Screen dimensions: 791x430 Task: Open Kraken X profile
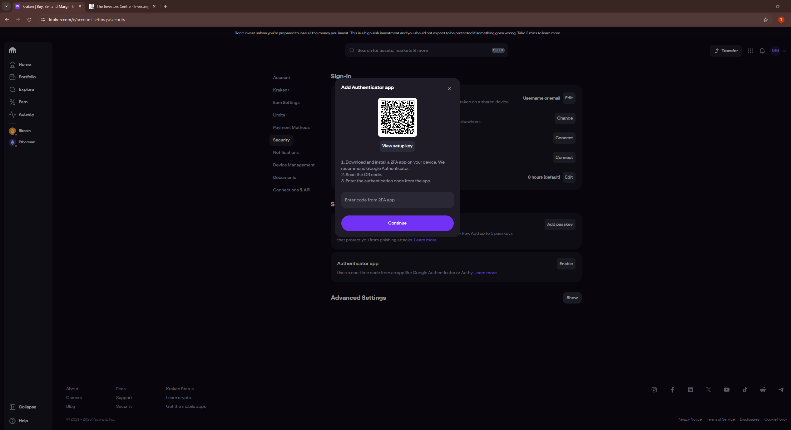pyautogui.click(x=709, y=390)
